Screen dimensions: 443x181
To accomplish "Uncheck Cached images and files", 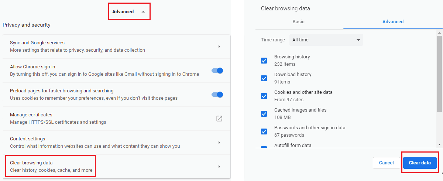I will pos(264,114).
